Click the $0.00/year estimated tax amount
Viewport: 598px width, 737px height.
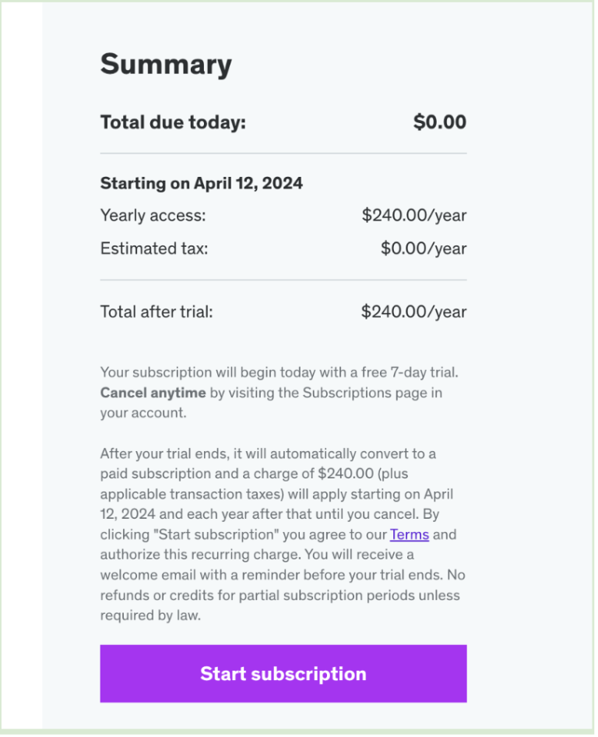click(x=424, y=249)
